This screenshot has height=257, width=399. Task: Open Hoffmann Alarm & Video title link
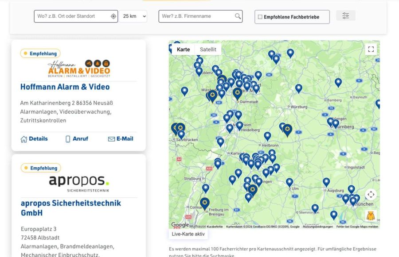pyautogui.click(x=65, y=87)
